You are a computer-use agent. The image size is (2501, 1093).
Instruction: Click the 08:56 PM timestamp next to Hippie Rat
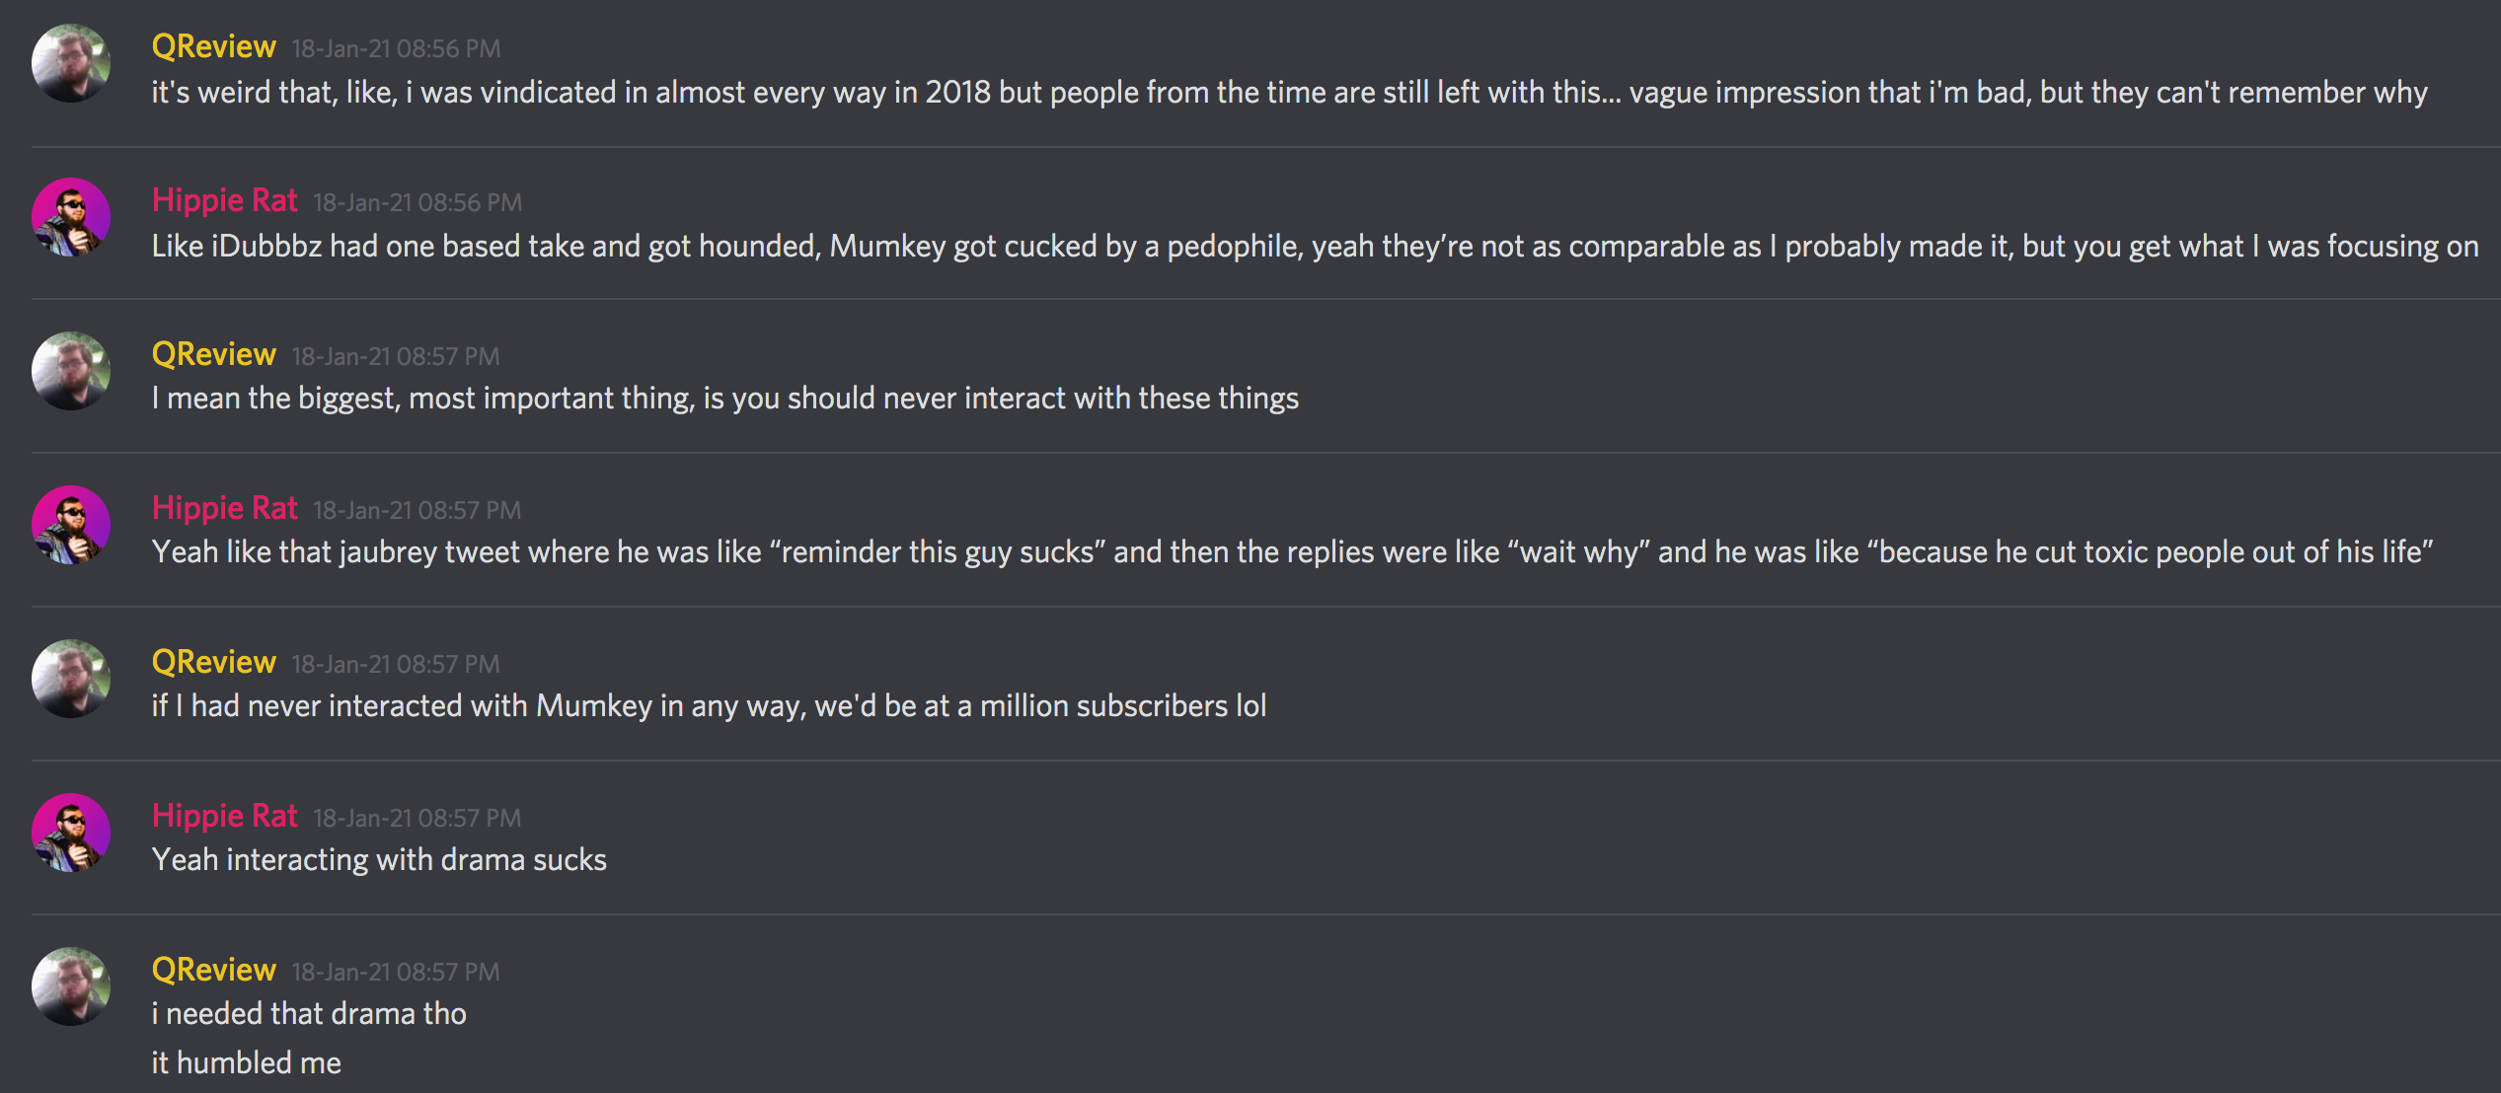pos(417,202)
